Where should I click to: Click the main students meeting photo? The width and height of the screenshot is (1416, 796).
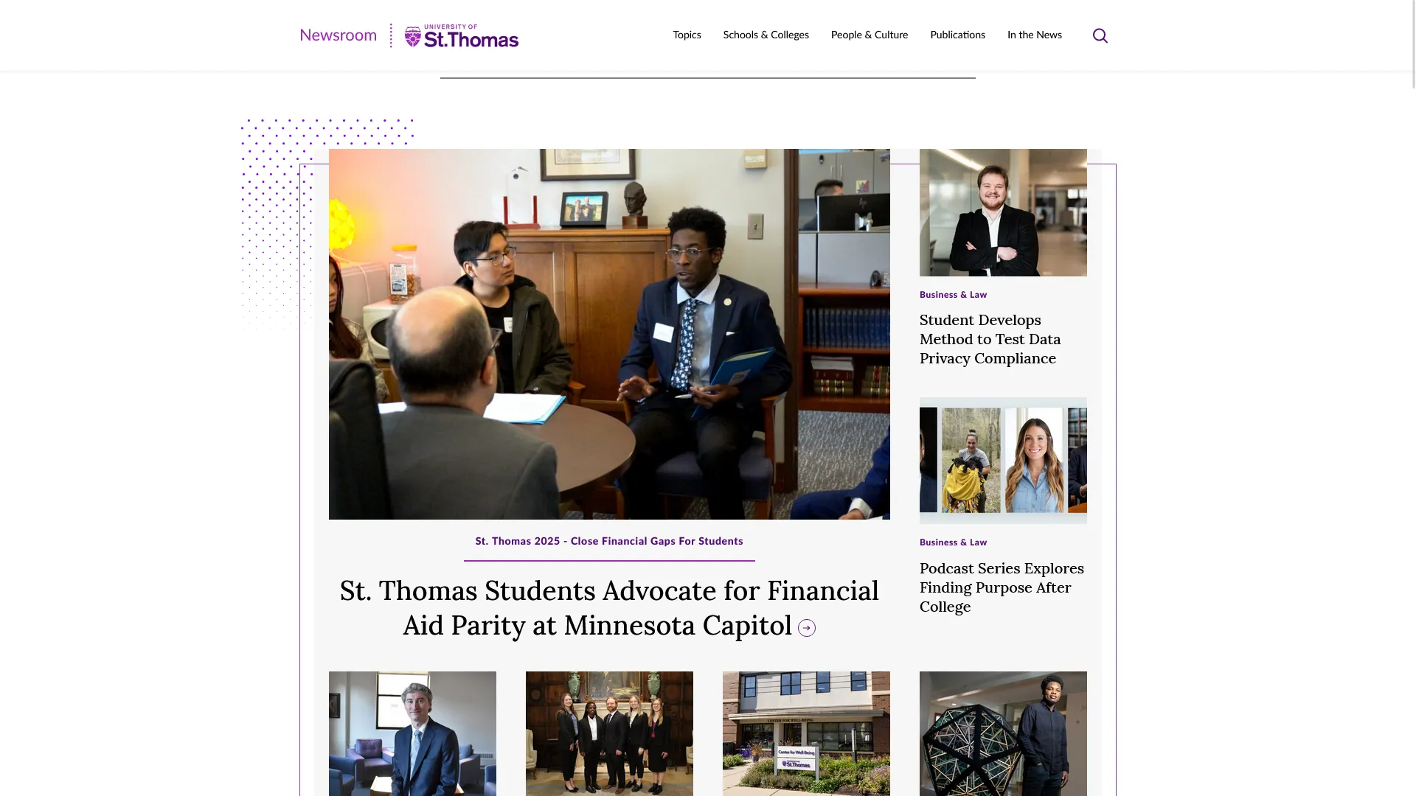pyautogui.click(x=609, y=334)
